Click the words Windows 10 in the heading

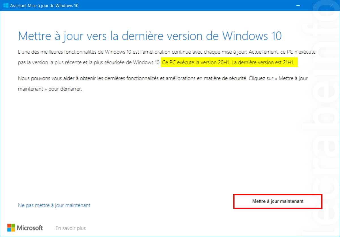click(252, 36)
